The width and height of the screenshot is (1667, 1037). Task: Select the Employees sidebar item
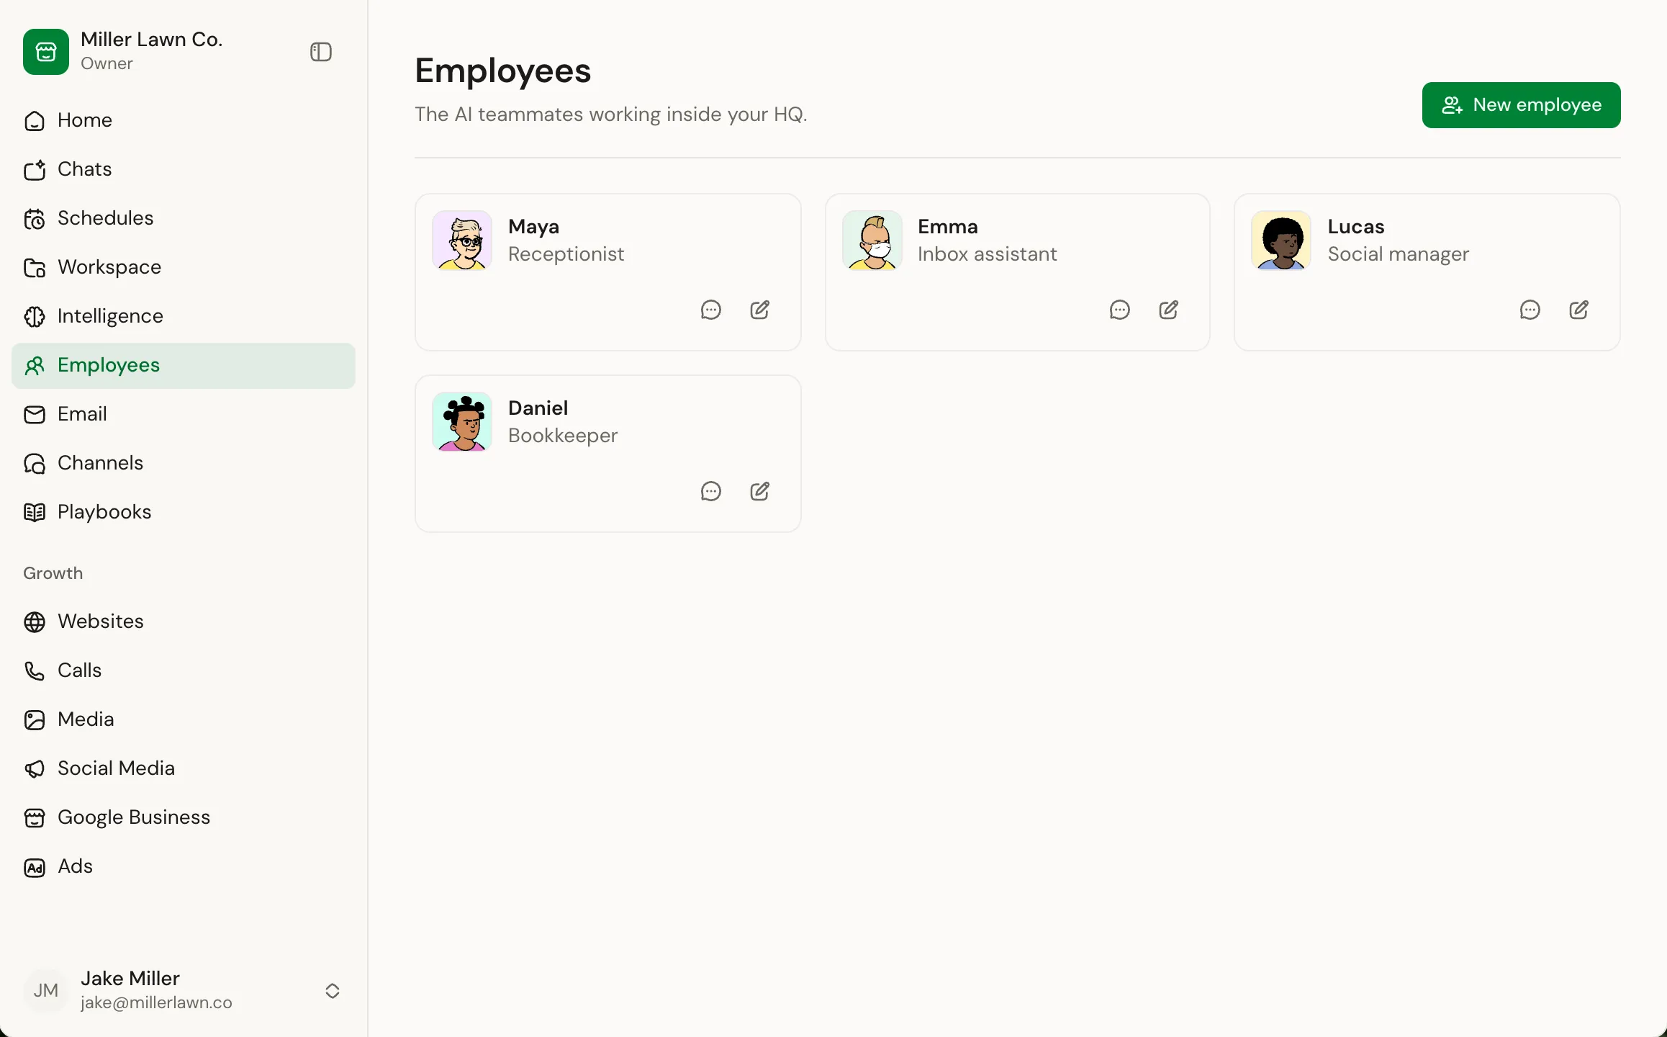[x=184, y=365]
